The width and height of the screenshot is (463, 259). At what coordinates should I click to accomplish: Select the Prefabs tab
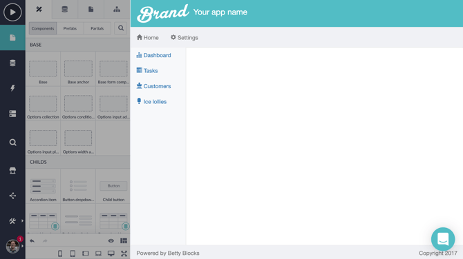coord(70,28)
